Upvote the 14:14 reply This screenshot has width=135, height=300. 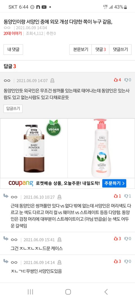coord(117,261)
